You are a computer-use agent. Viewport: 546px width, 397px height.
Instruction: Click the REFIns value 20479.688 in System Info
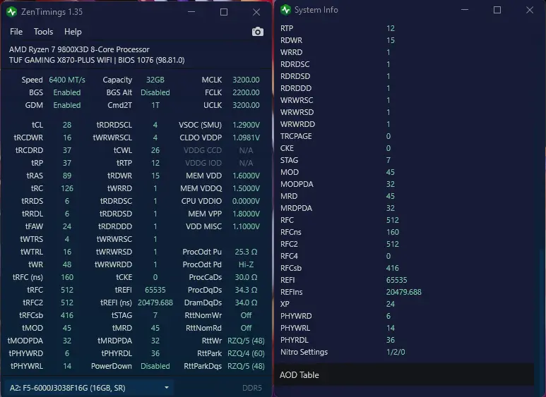click(x=403, y=292)
